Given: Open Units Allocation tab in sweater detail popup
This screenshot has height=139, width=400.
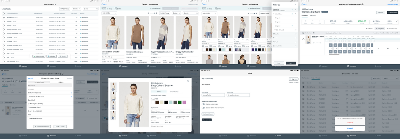Looking at the screenshot, I should click(x=174, y=91).
